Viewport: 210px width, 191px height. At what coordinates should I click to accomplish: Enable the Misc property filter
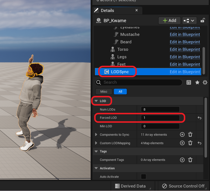click(x=103, y=91)
